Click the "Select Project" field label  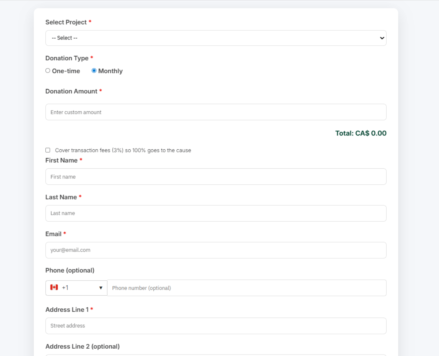pos(66,22)
